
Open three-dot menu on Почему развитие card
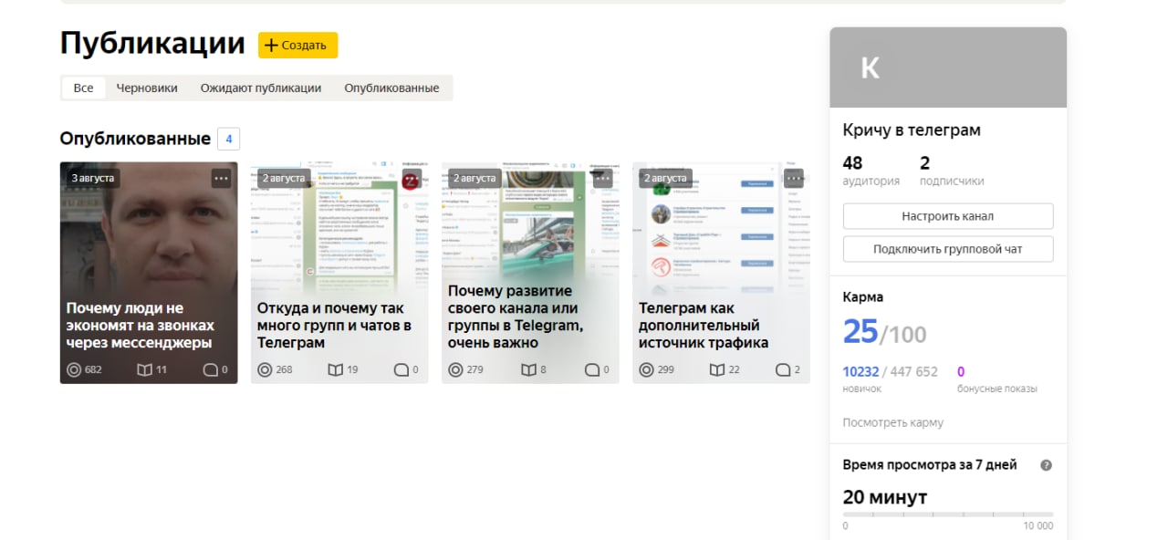tap(602, 179)
